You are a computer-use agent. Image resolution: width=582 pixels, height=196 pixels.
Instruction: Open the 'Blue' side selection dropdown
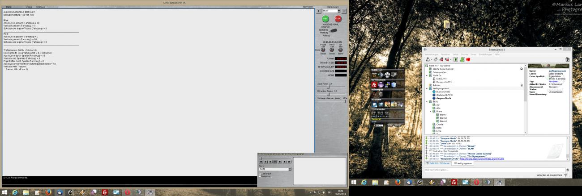point(332,10)
